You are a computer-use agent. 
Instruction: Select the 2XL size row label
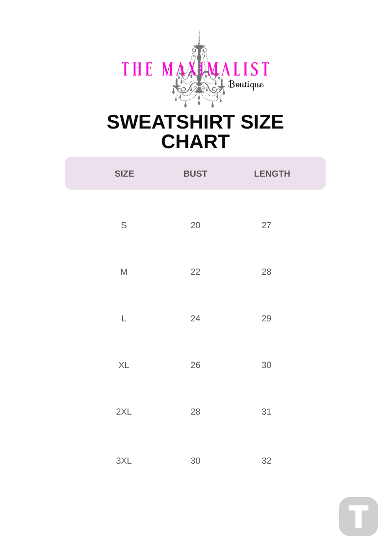(x=124, y=412)
